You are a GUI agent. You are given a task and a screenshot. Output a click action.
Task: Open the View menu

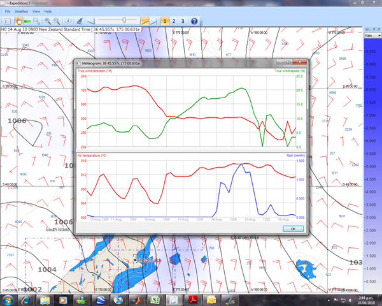[x=36, y=11]
